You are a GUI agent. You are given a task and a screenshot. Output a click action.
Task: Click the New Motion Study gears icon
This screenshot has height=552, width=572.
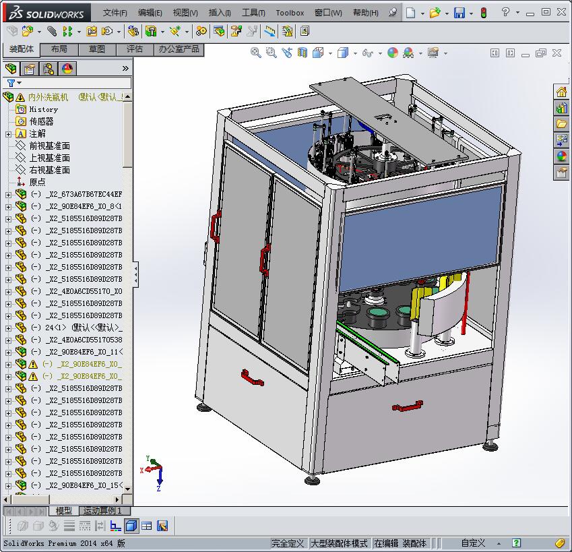pyautogui.click(x=201, y=32)
